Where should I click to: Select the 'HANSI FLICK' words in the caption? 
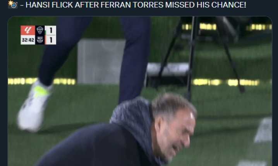pyautogui.click(x=49, y=5)
